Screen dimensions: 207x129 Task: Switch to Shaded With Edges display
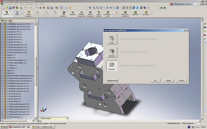pyautogui.click(x=134, y=8)
